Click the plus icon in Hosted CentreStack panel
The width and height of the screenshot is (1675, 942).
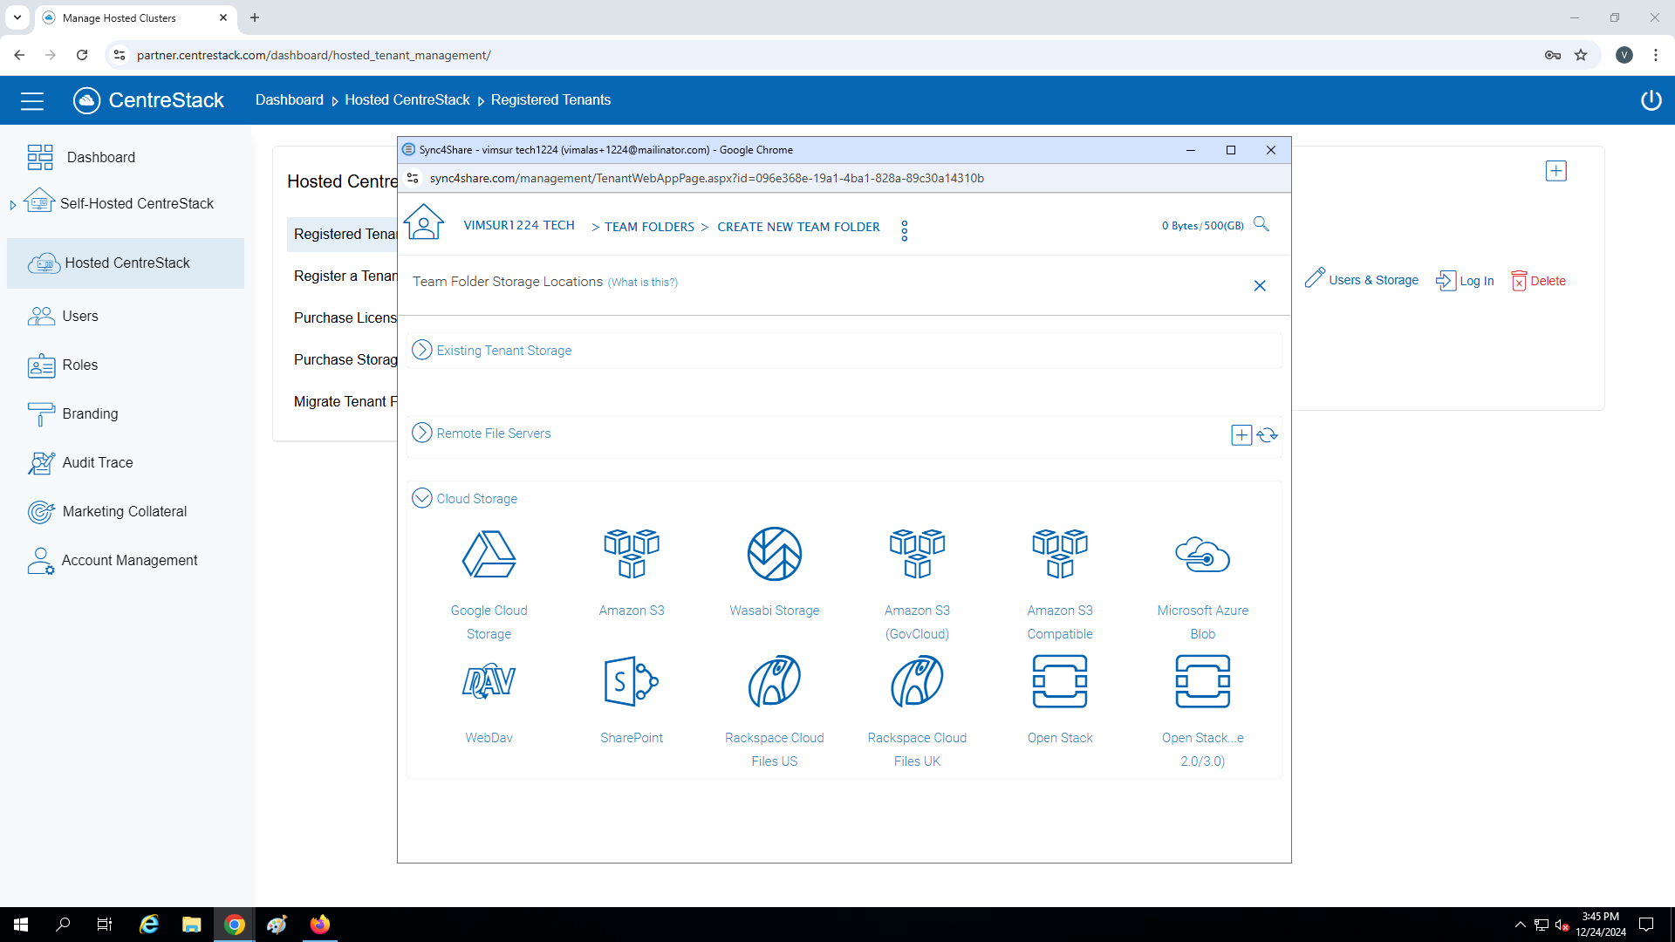pos(1556,171)
